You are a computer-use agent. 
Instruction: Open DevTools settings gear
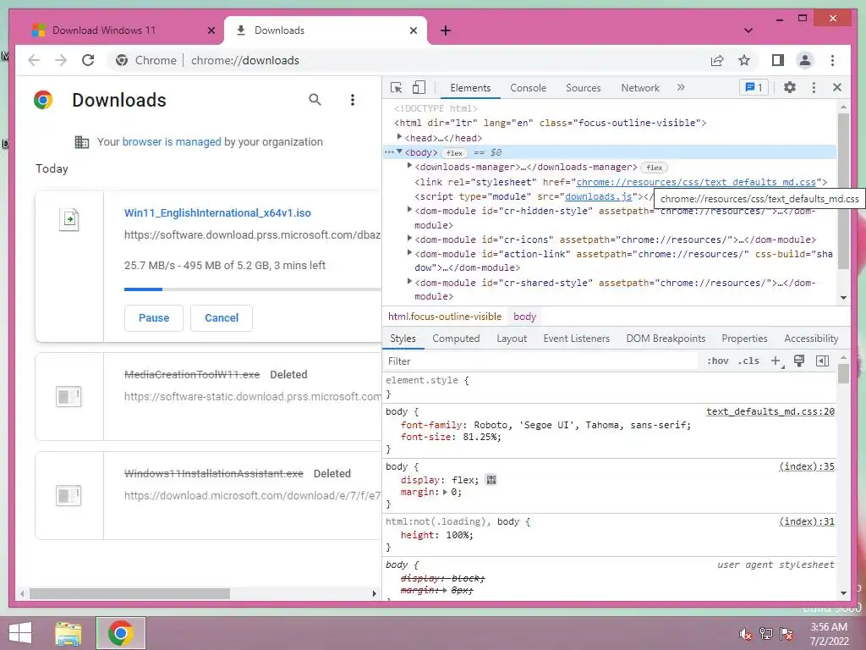pyautogui.click(x=790, y=87)
